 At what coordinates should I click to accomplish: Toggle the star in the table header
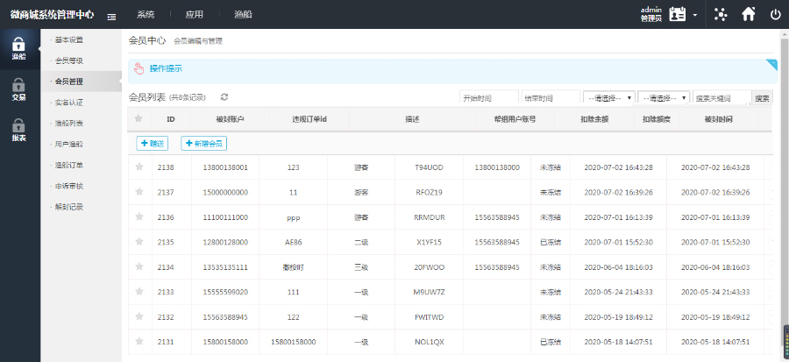139,118
